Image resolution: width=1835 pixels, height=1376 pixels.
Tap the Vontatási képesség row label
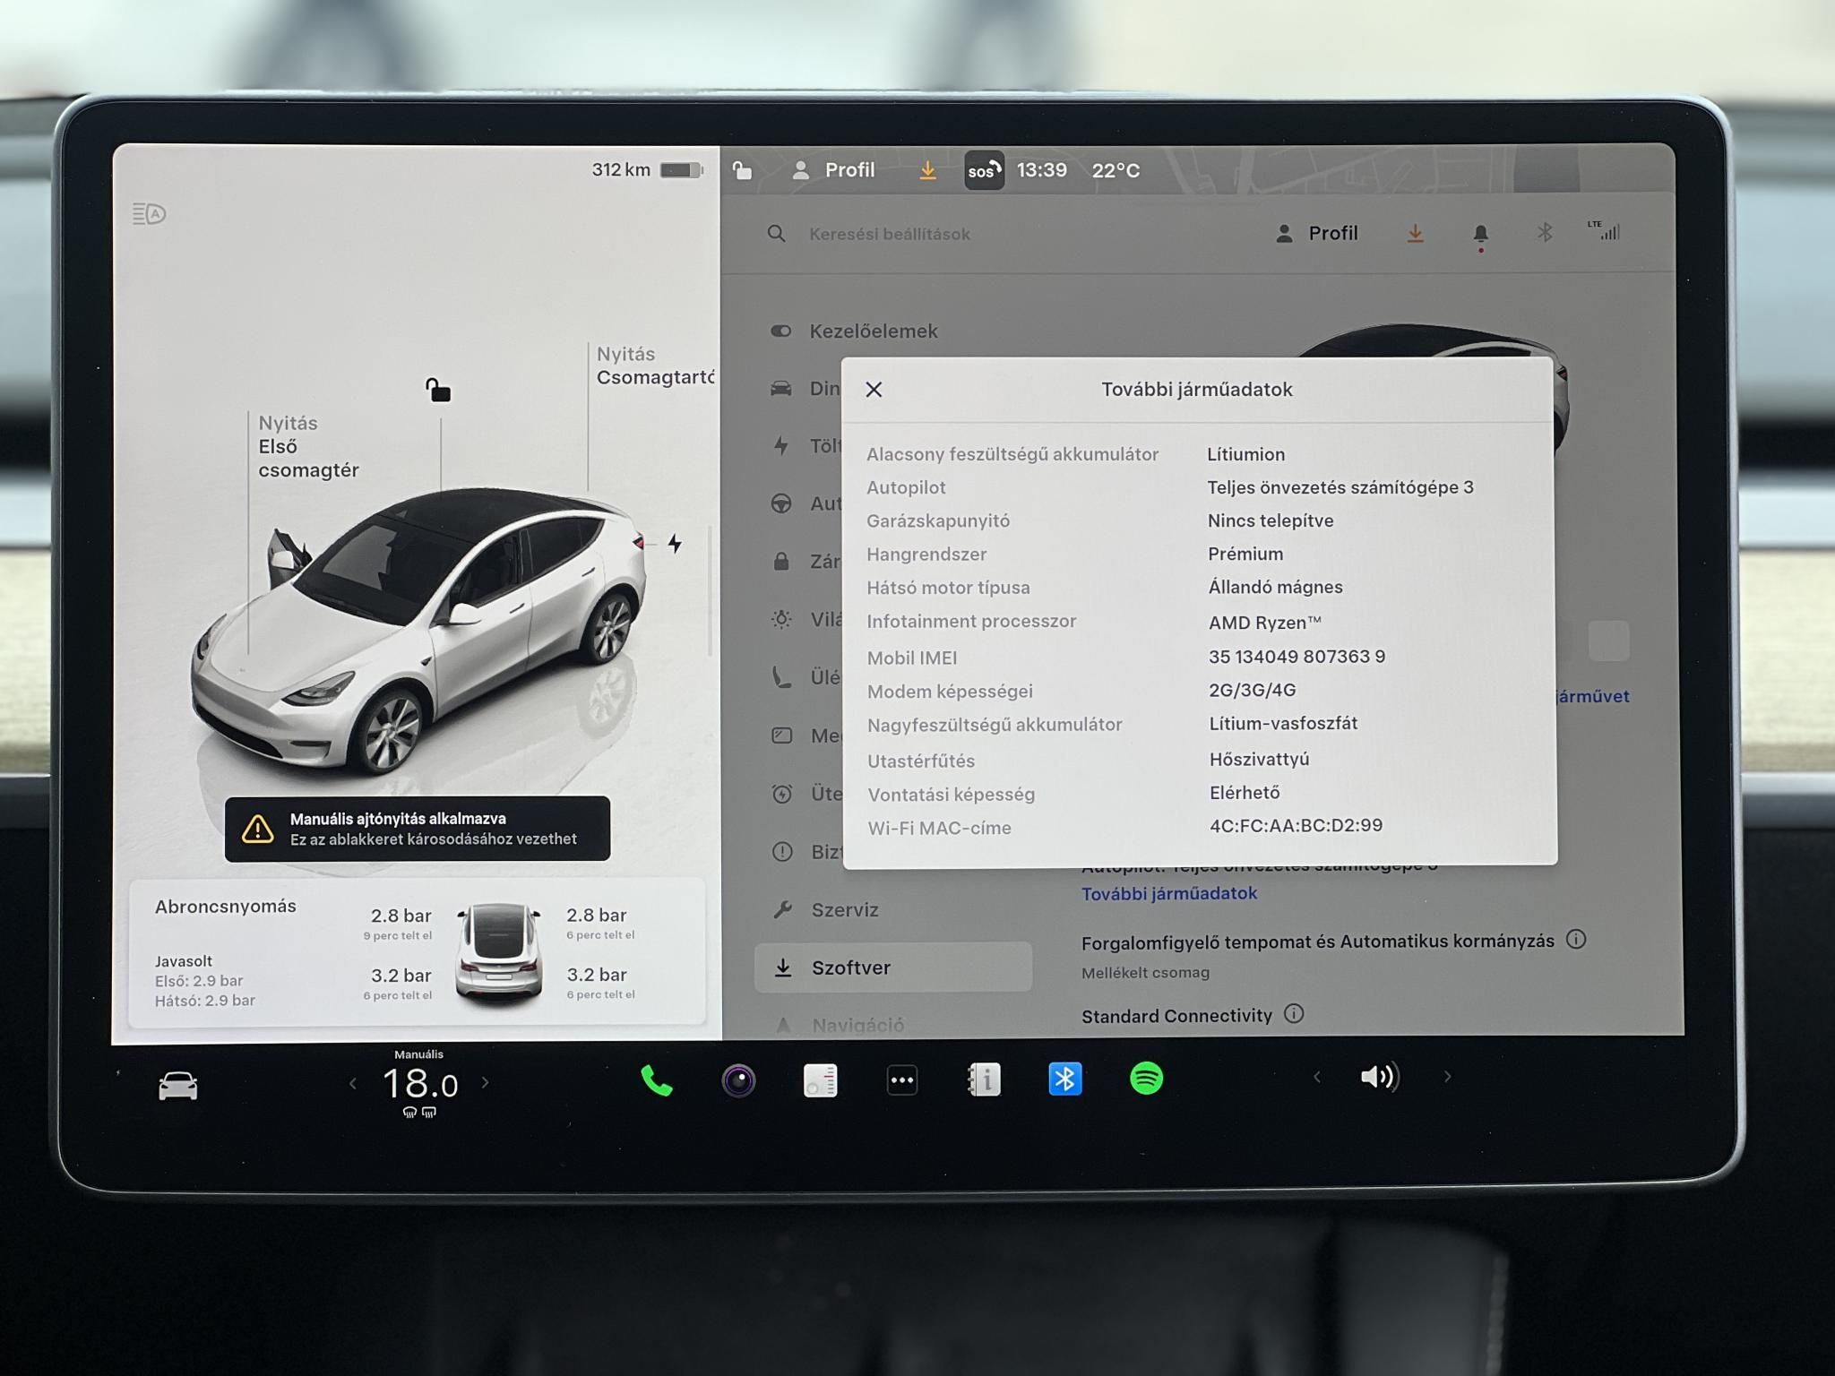coord(951,795)
